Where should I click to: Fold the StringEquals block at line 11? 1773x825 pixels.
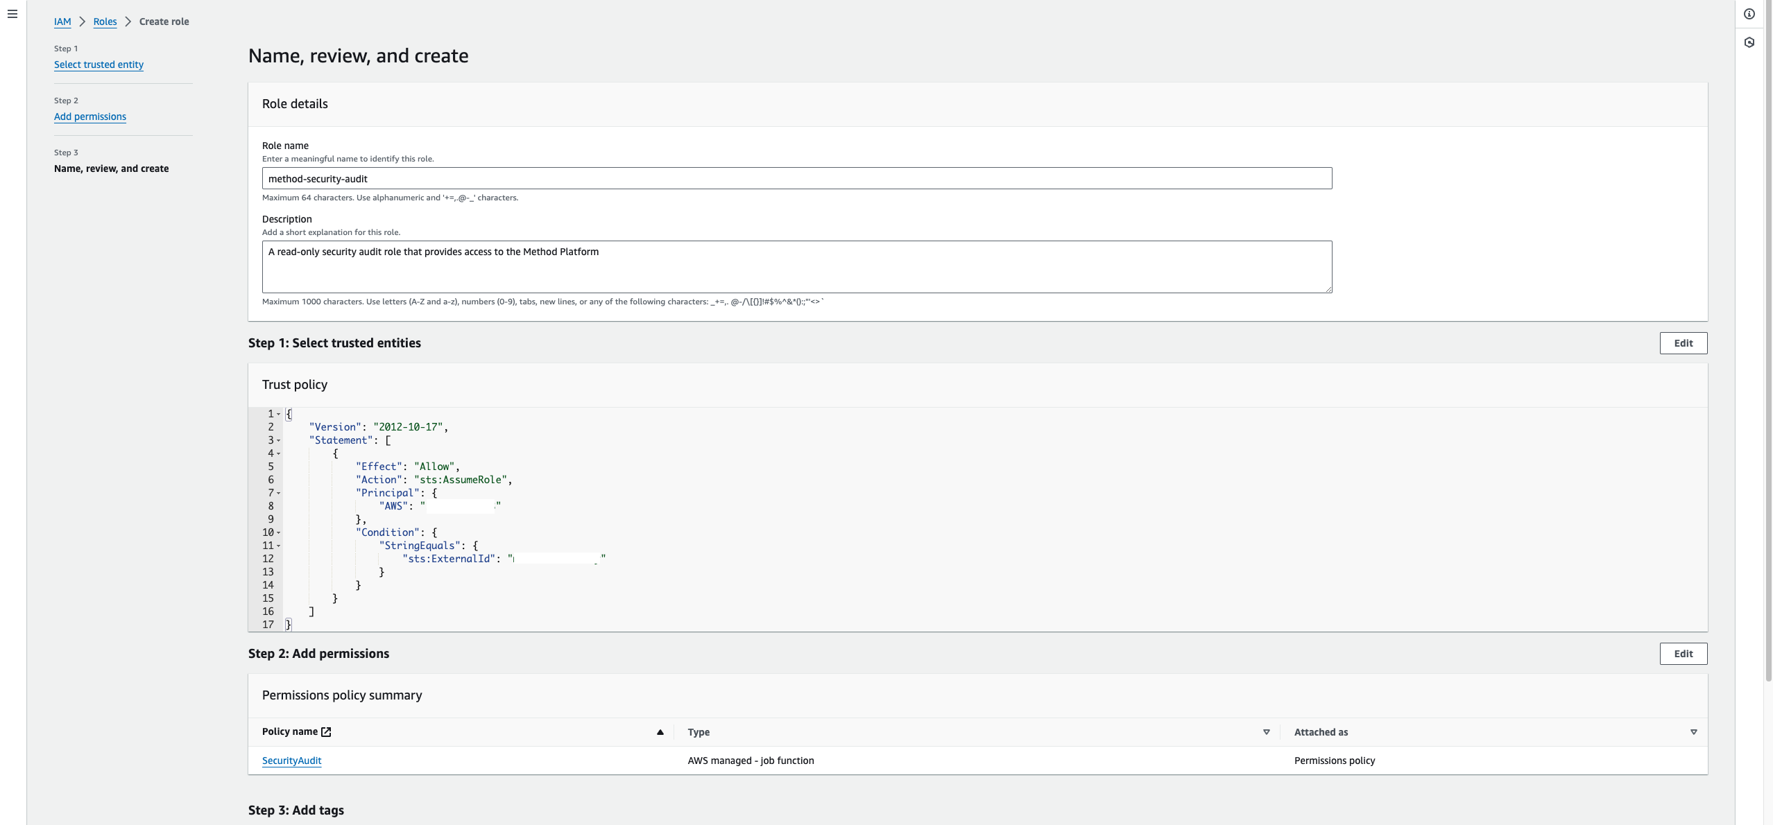(279, 546)
